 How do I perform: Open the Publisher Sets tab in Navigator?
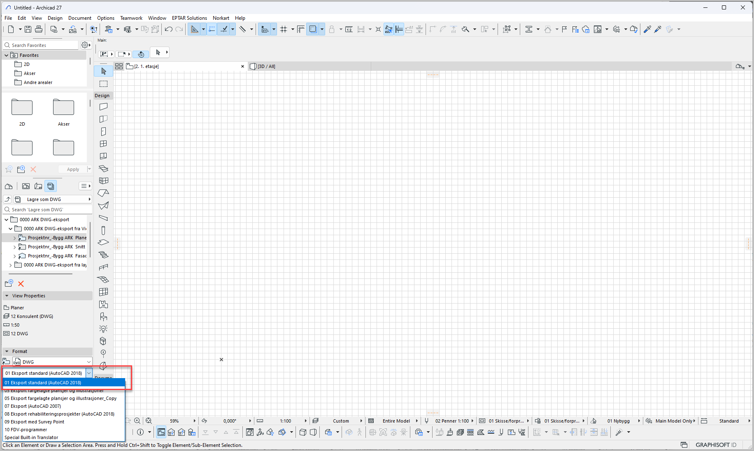51,186
